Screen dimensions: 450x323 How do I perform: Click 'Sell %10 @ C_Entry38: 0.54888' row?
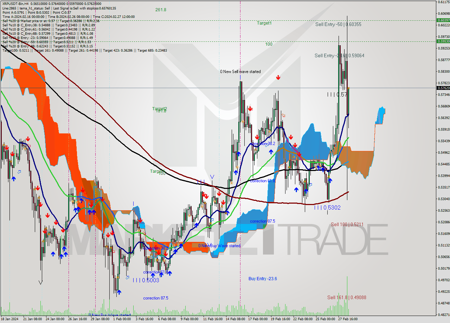(49, 25)
